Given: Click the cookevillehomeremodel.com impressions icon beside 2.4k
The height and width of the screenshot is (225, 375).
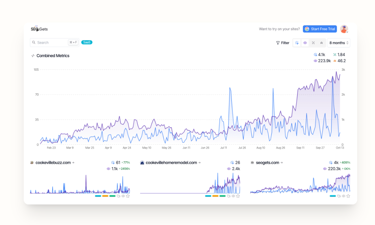Looking at the screenshot, I should (229, 169).
